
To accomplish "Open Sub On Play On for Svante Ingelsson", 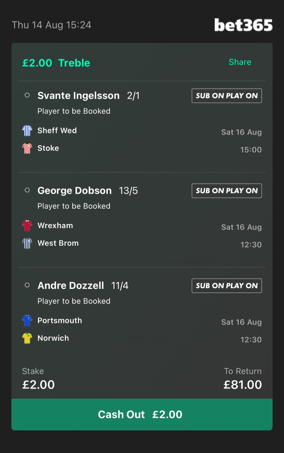I will coord(227,96).
